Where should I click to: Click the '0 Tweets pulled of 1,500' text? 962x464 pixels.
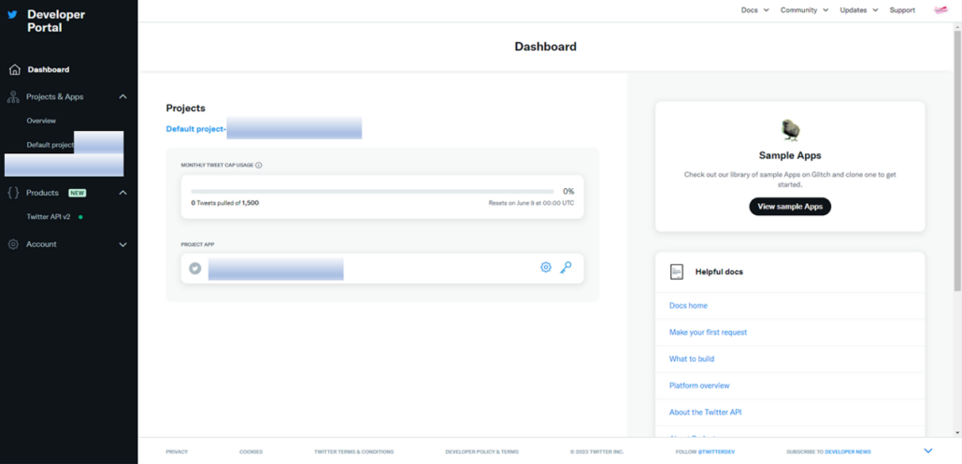point(224,203)
